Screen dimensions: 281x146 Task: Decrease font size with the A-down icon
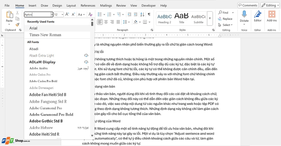click(x=73, y=14)
